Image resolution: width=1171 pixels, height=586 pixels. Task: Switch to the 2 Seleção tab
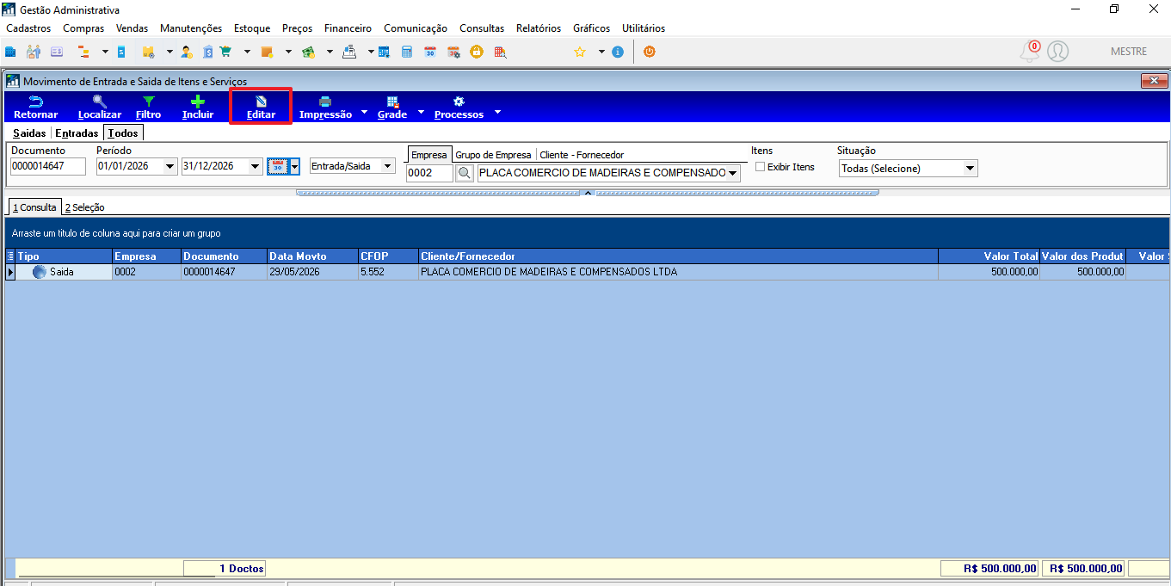(84, 207)
